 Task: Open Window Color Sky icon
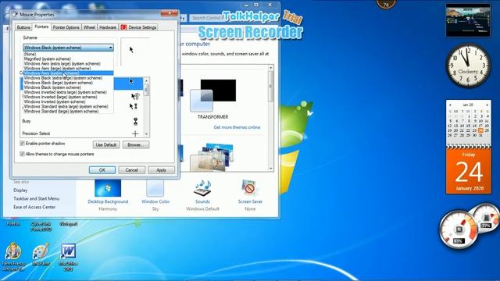click(x=155, y=188)
